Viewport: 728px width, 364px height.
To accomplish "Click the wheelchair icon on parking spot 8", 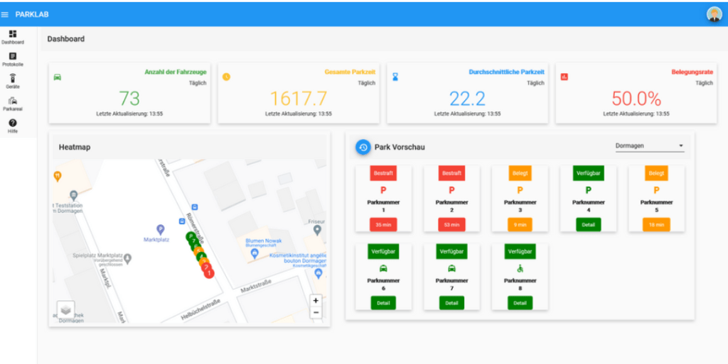I will pyautogui.click(x=520, y=268).
